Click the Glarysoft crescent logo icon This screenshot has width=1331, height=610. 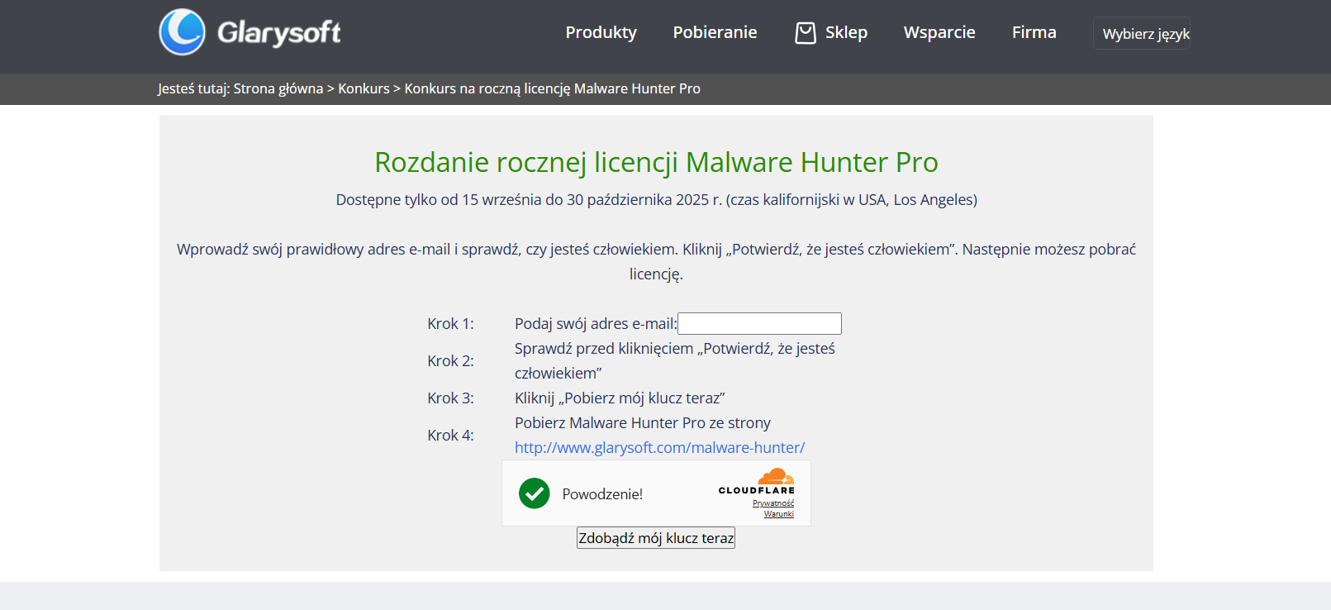(x=182, y=32)
